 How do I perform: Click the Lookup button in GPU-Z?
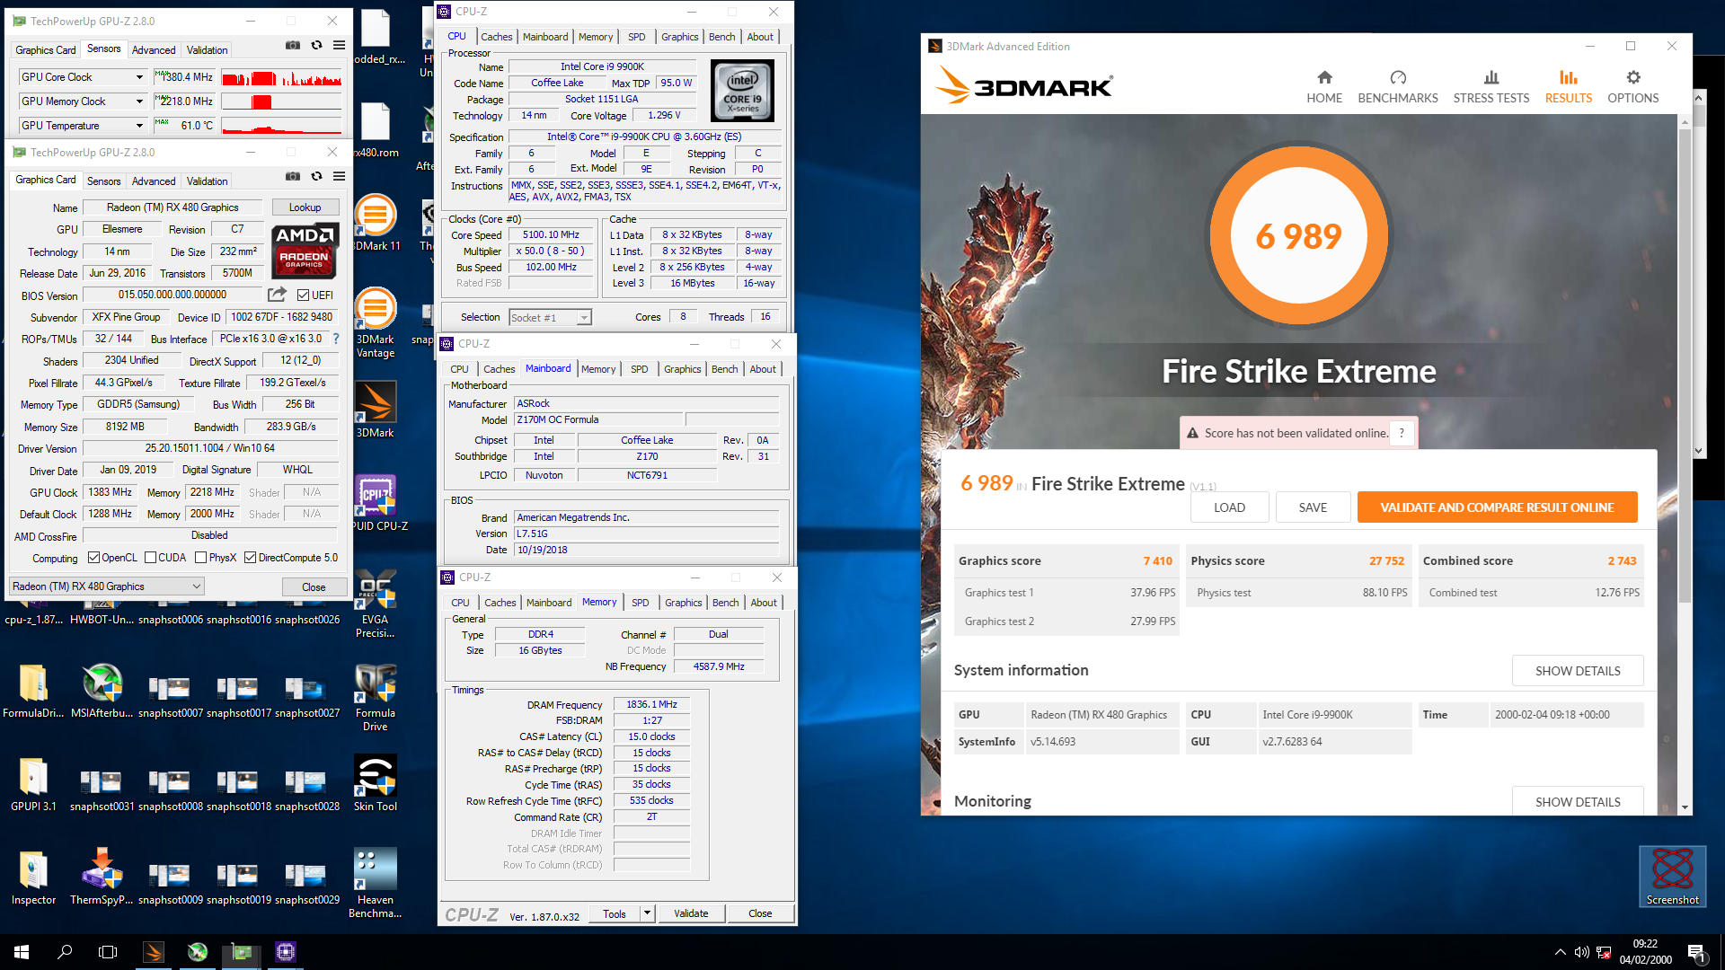[305, 207]
